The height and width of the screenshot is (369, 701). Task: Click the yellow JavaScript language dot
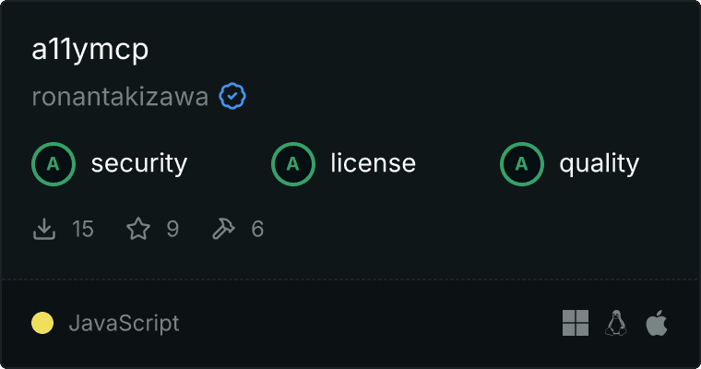coord(42,323)
